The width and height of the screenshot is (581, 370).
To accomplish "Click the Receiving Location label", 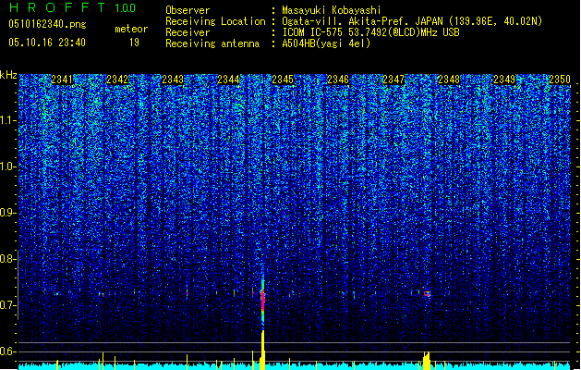I will tap(215, 21).
